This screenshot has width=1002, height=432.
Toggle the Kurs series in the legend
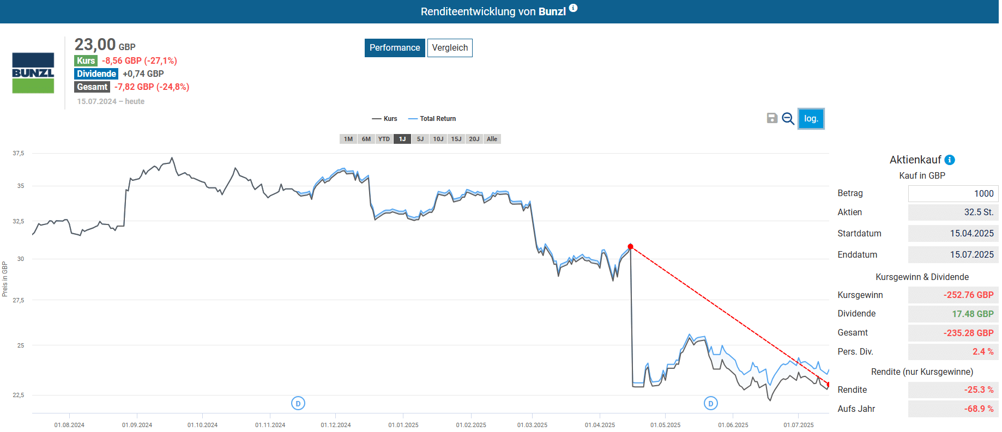[x=385, y=119]
